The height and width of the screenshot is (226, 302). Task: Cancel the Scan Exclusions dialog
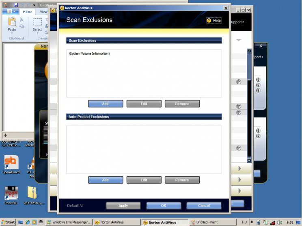click(x=204, y=206)
